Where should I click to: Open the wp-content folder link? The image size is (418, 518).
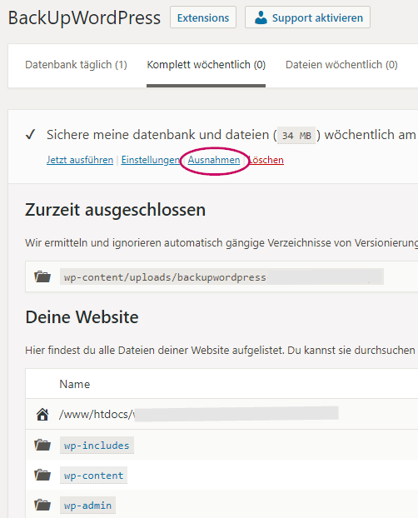[x=93, y=476]
